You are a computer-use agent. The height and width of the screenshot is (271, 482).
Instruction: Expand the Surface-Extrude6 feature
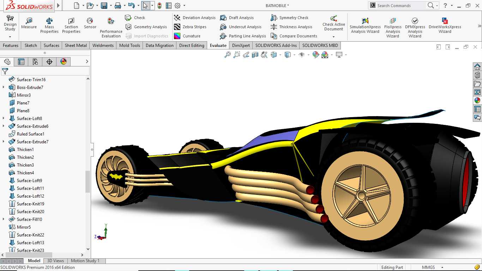4,126
